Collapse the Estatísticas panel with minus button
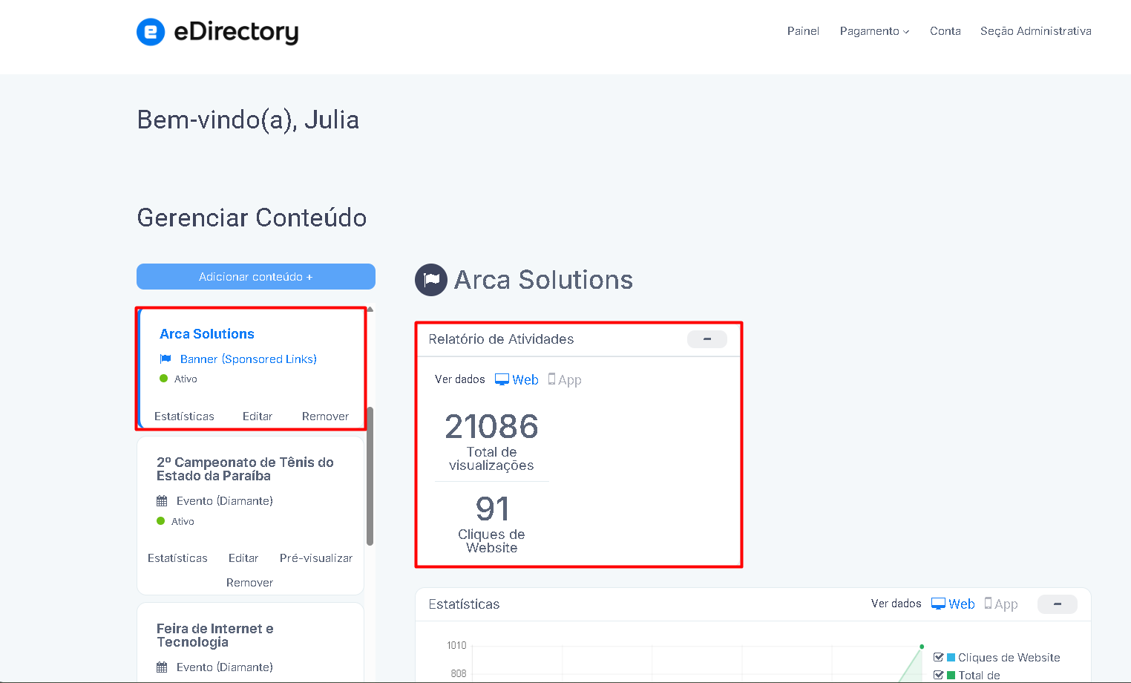1131x683 pixels. (1058, 604)
